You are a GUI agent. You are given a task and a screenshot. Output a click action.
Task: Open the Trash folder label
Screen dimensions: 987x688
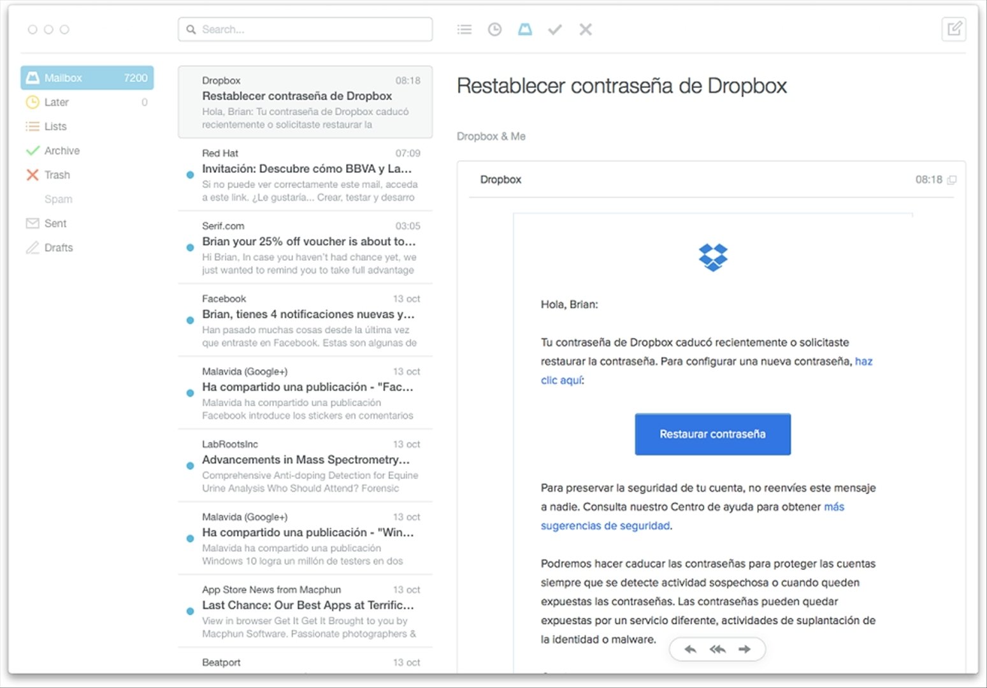(x=57, y=175)
